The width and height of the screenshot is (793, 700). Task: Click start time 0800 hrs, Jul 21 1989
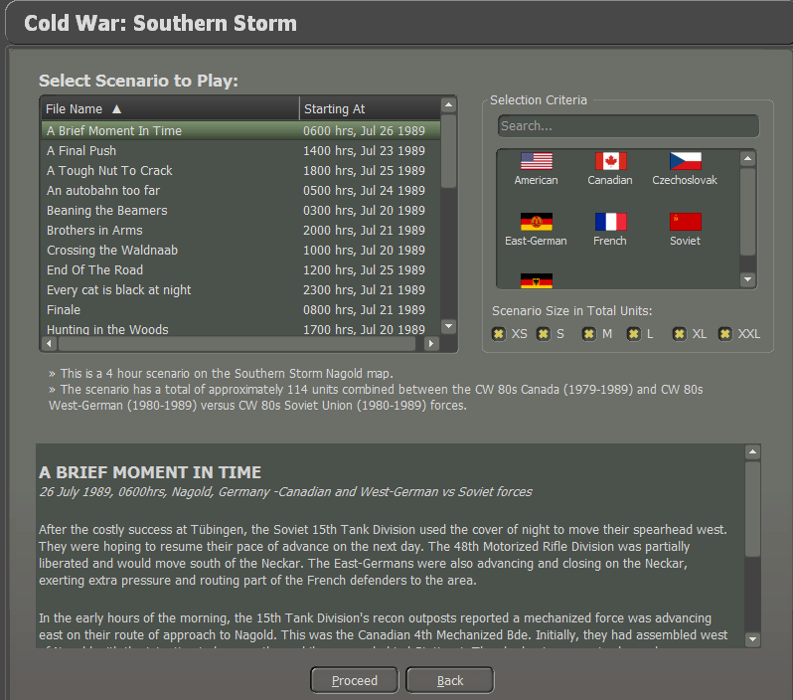(364, 310)
